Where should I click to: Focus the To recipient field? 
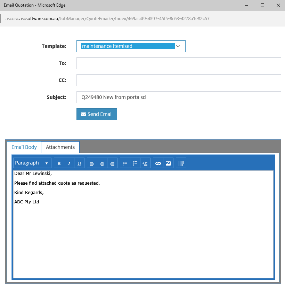(x=179, y=63)
